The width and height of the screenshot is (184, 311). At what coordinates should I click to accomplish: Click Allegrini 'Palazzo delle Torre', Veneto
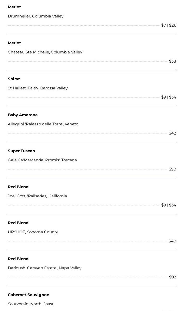[x=43, y=124]
